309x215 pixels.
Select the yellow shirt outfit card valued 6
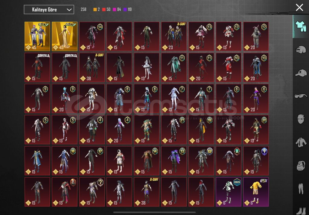(x=256, y=192)
